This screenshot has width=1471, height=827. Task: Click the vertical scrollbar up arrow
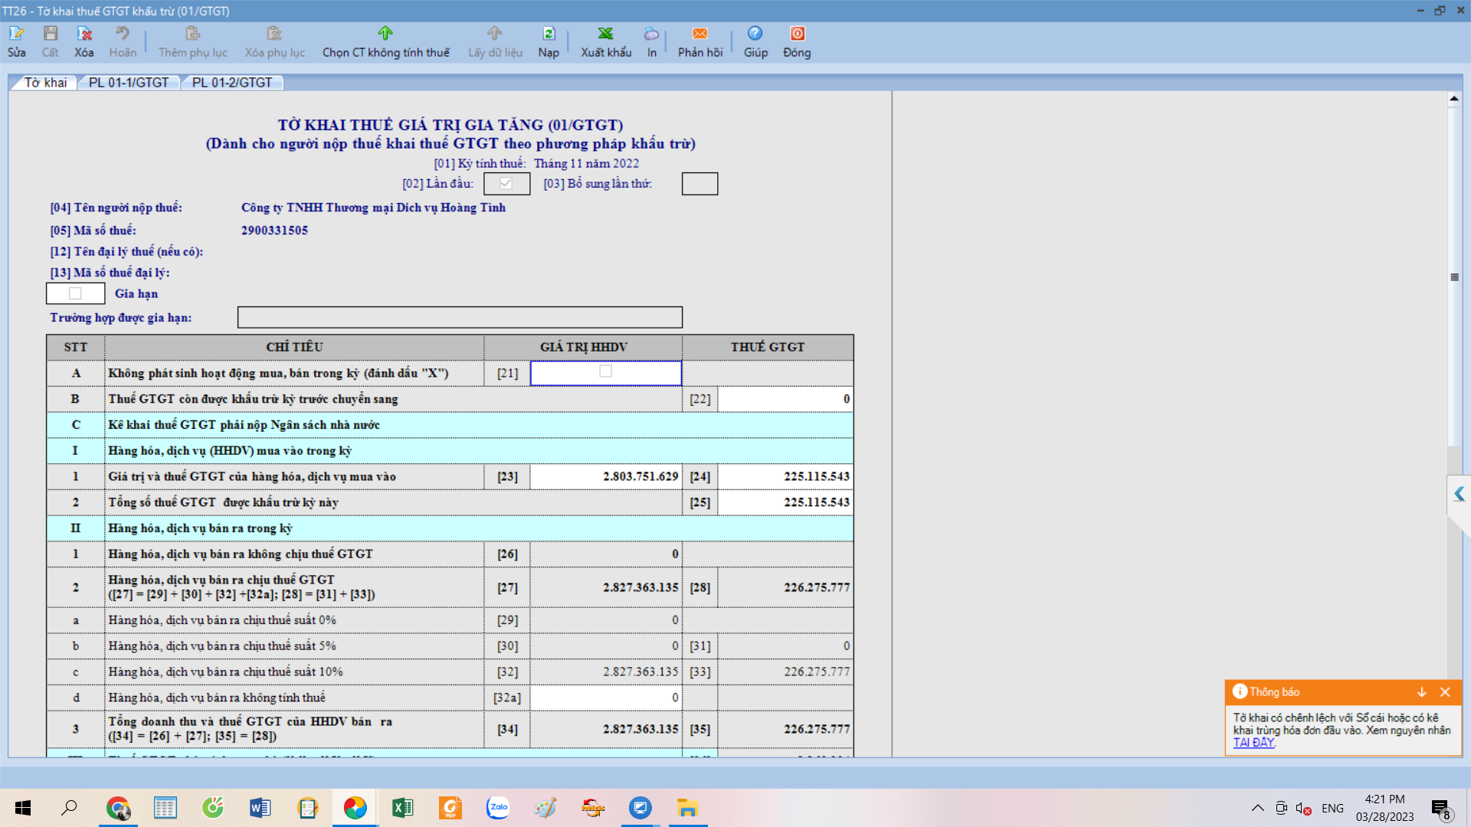coord(1453,98)
